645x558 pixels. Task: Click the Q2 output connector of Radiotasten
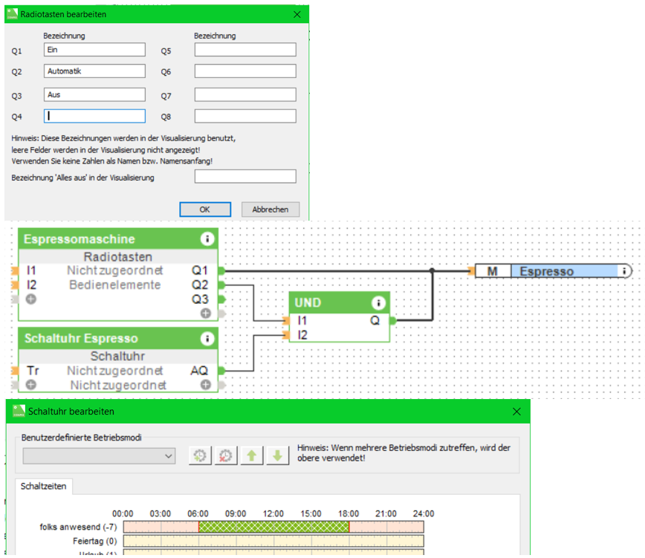click(x=221, y=285)
